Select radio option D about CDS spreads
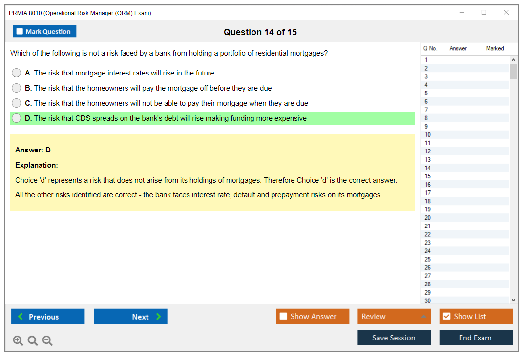Screen dimensions: 525x358 [17, 118]
